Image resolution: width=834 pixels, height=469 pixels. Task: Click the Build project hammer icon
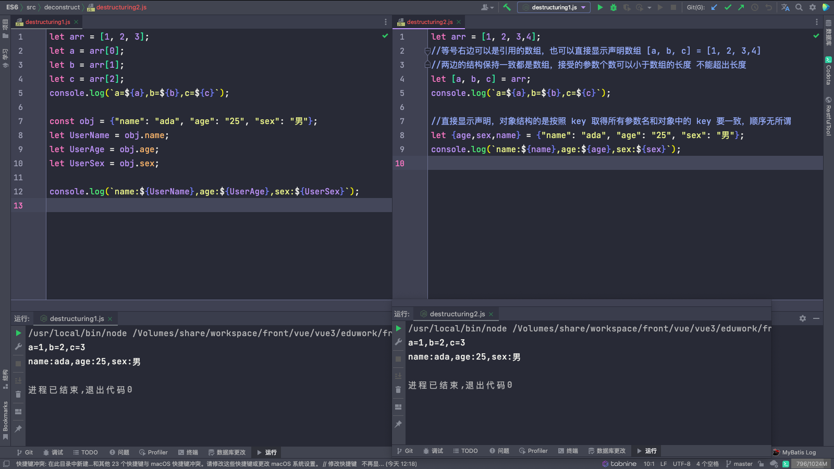[507, 7]
